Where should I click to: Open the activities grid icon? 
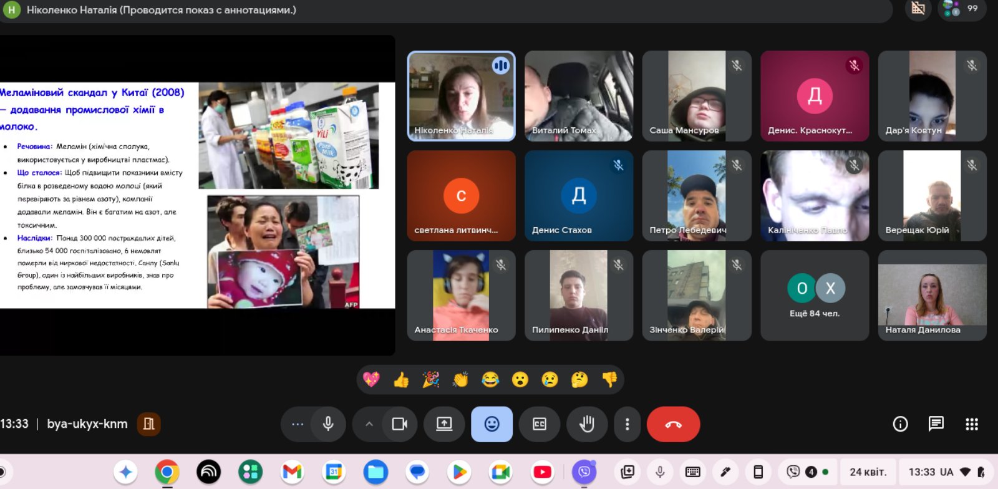[972, 424]
